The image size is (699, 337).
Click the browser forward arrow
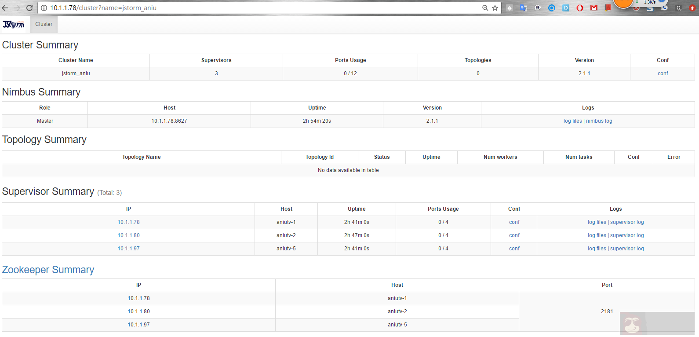(x=17, y=8)
